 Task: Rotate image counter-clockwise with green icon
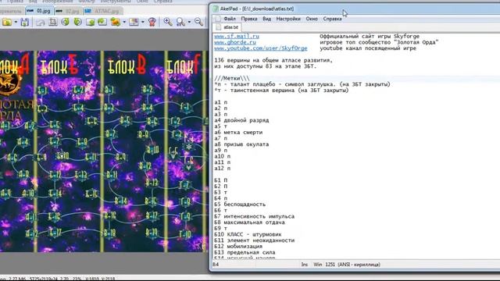(x=66, y=22)
